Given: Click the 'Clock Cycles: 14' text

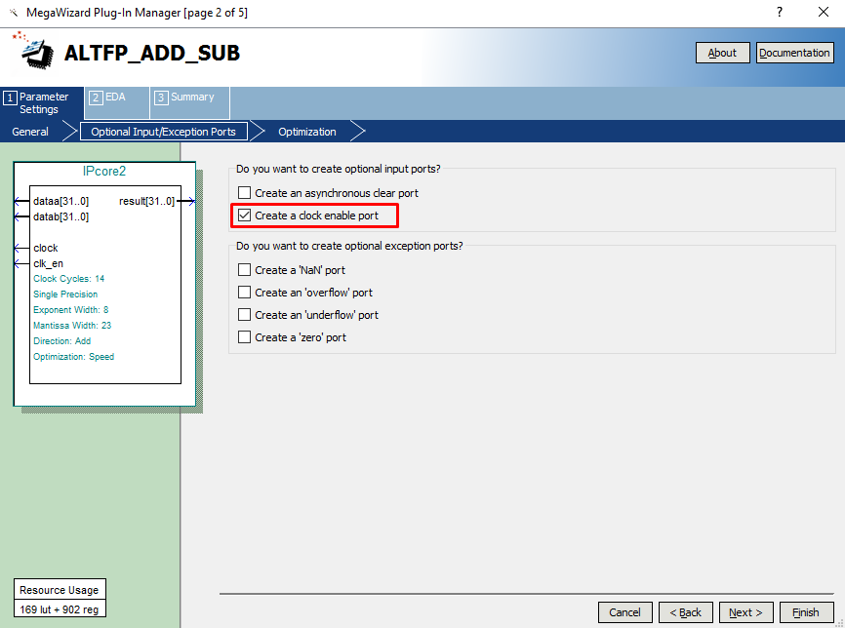Looking at the screenshot, I should [68, 279].
